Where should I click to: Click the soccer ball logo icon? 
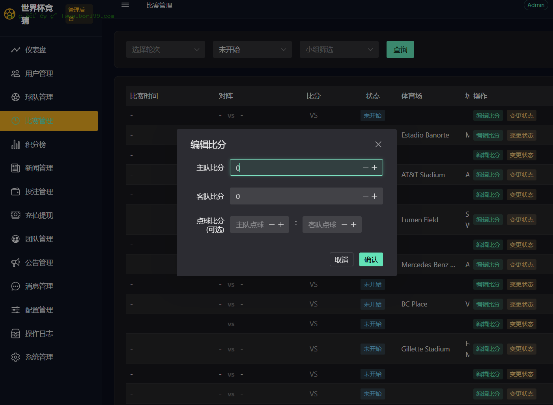point(9,14)
